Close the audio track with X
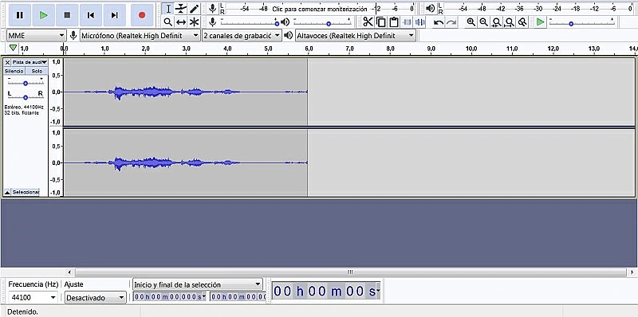Screen dimensions: 638x317 coord(7,62)
